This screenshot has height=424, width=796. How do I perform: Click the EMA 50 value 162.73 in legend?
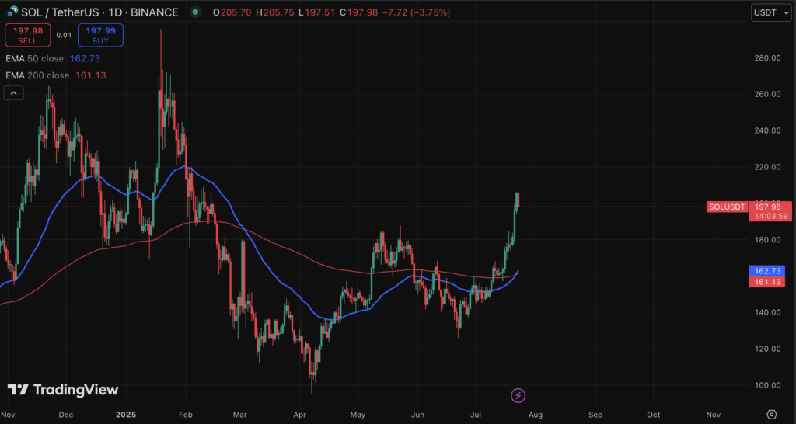pyautogui.click(x=85, y=59)
